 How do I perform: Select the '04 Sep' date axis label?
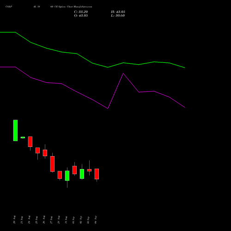(x=96, y=220)
